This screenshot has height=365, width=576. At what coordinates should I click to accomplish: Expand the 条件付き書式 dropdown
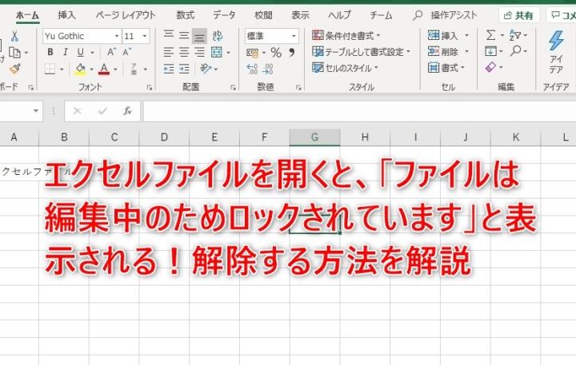point(346,36)
